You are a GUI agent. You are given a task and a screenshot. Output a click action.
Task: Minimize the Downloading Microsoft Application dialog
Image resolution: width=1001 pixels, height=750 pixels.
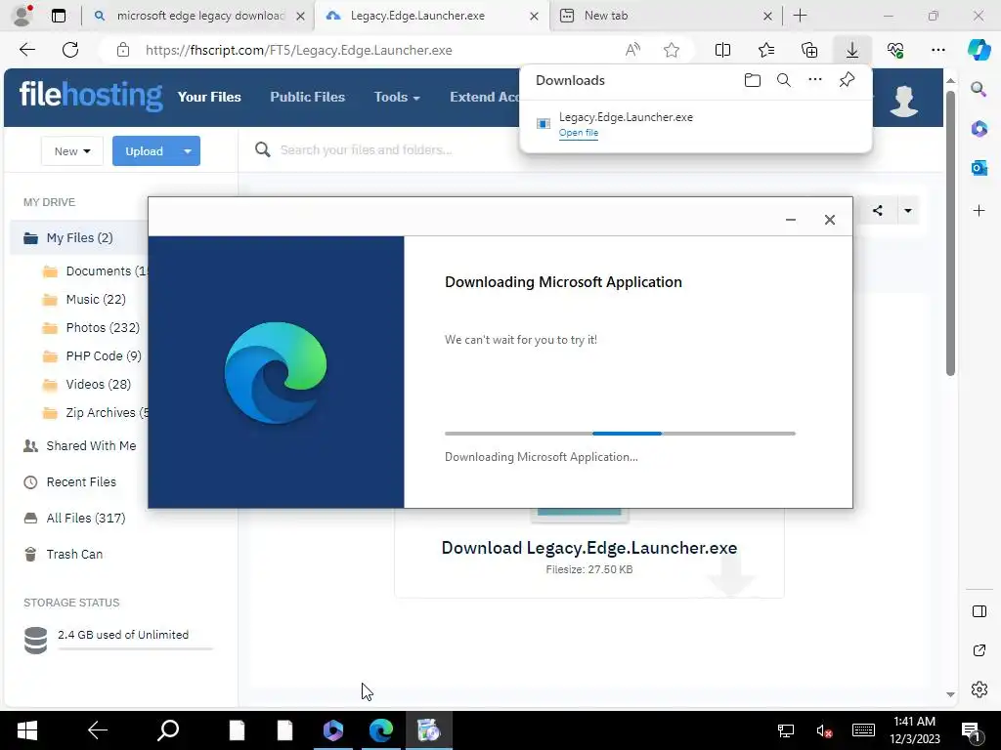790,220
